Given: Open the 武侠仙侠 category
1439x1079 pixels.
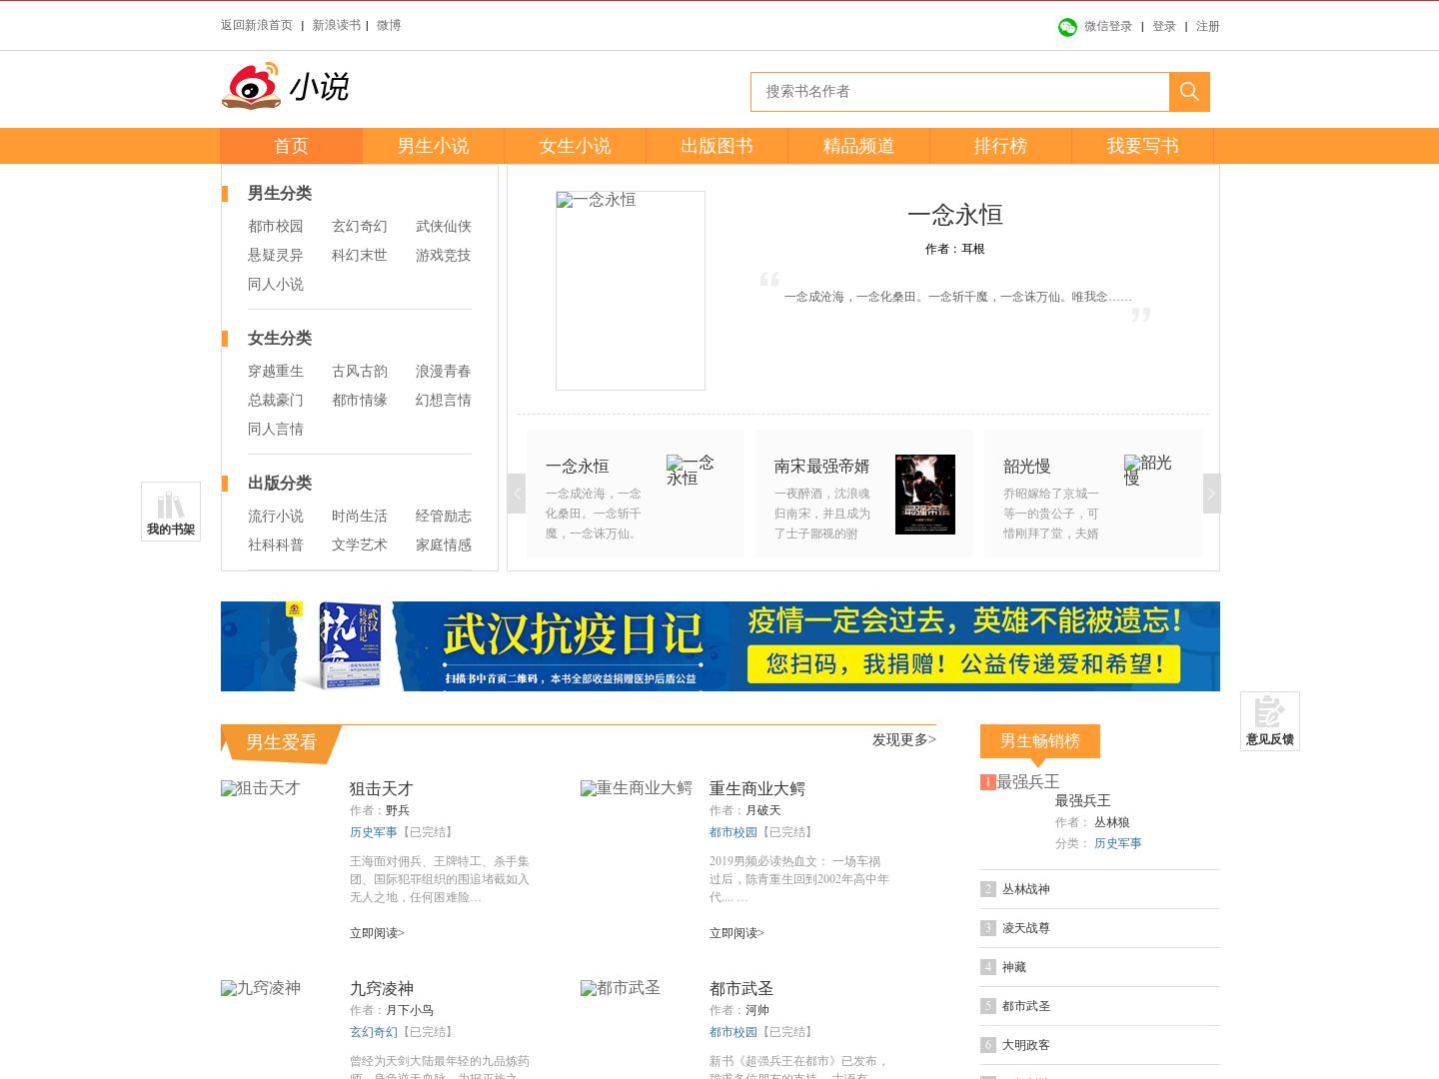Looking at the screenshot, I should click(x=444, y=227).
